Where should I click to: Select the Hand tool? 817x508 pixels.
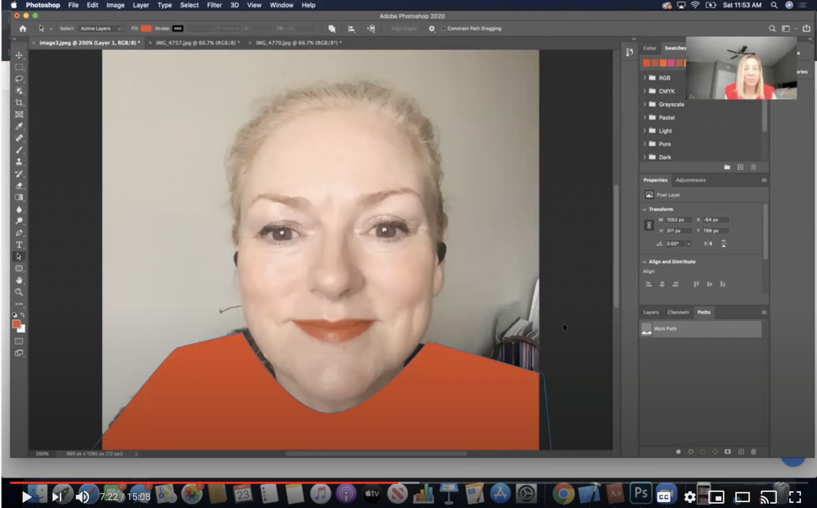tap(19, 280)
